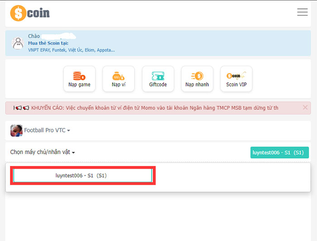Click the Mua thẻ Scoin tại label

[48, 43]
